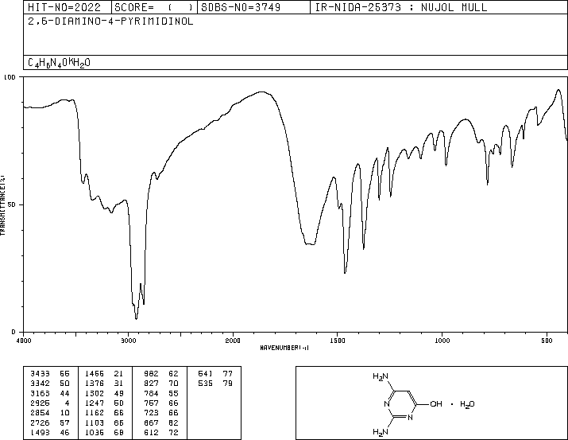The width and height of the screenshot is (568, 440).
Task: Click the 1500 wavenumber axis label
Action: [338, 341]
